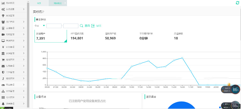Screen dimensions: 241x109
Task: Select the 平均使用时长 metric
Action: pyautogui.click(x=146, y=36)
